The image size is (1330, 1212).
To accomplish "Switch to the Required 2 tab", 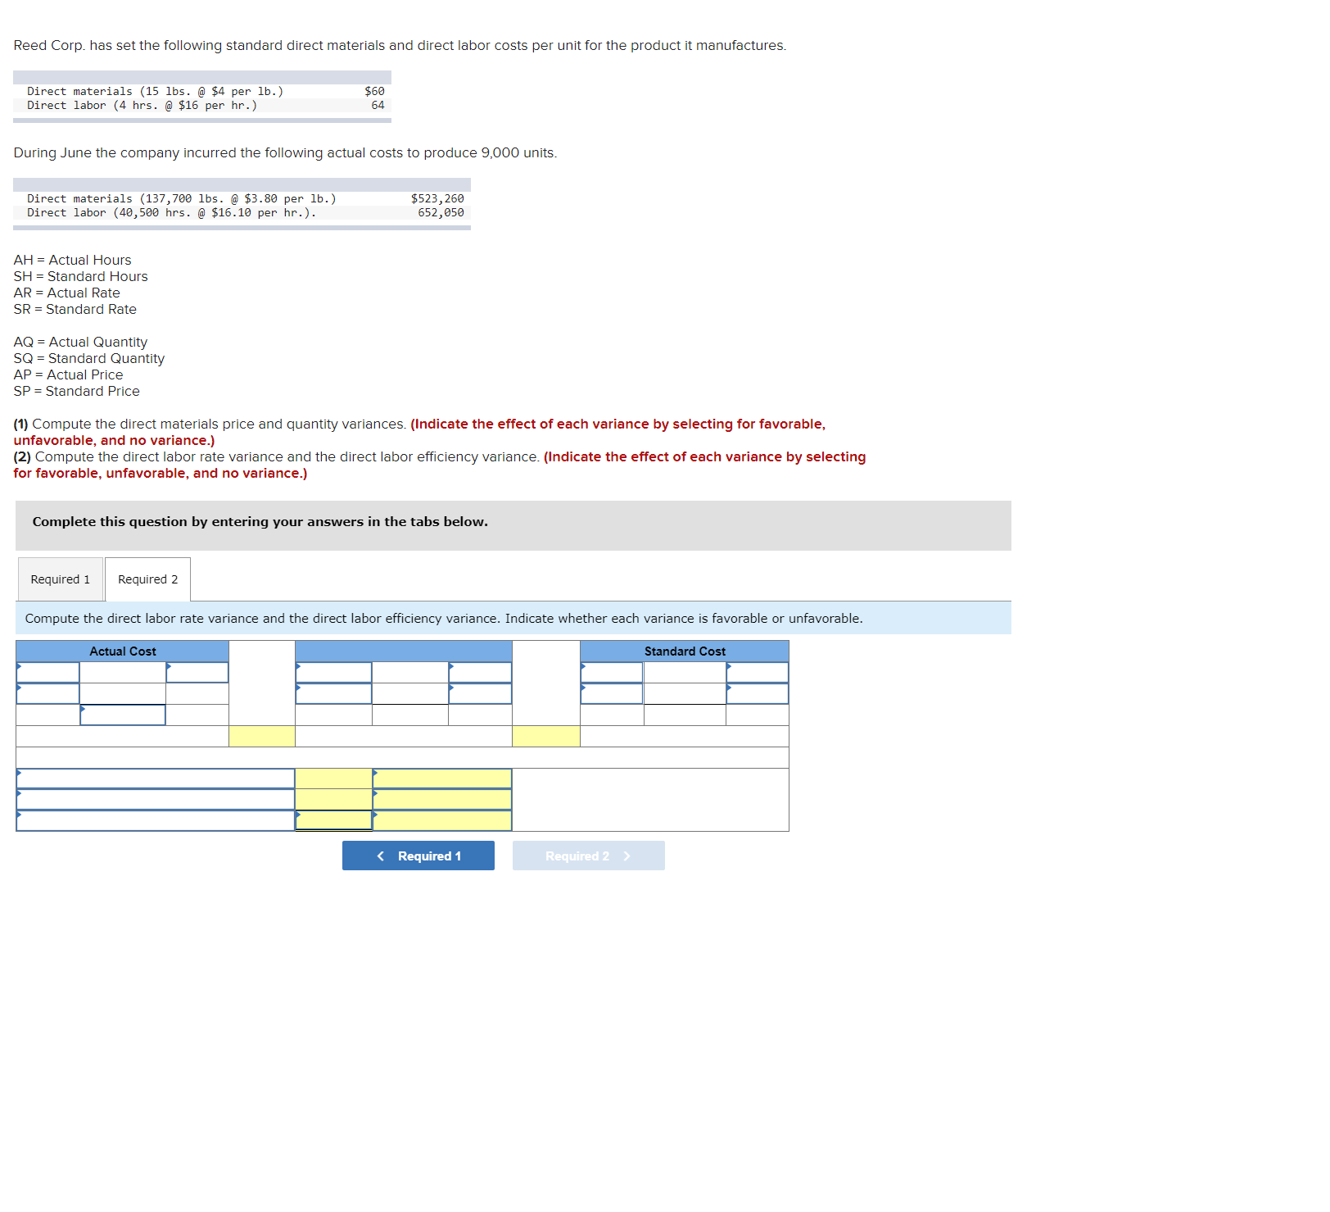I will pyautogui.click(x=147, y=580).
